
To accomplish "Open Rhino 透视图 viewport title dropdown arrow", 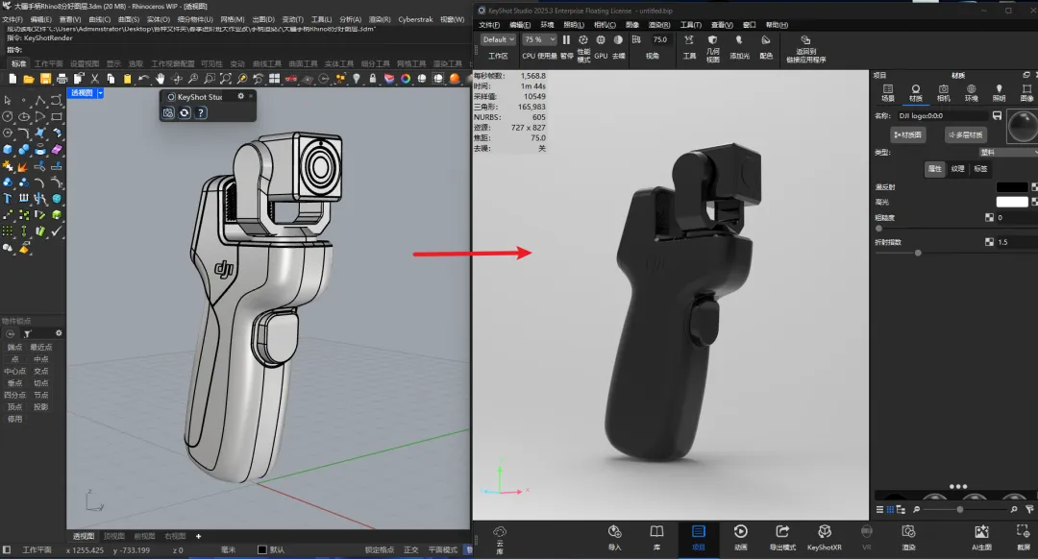I will pyautogui.click(x=101, y=93).
